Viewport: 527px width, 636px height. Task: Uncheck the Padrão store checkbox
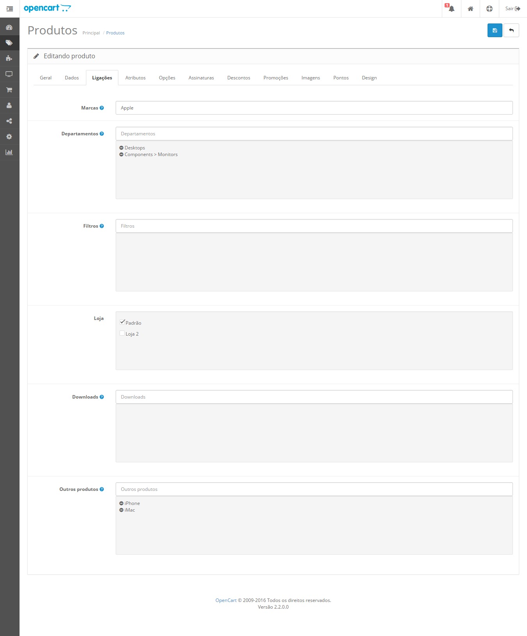pyautogui.click(x=122, y=322)
